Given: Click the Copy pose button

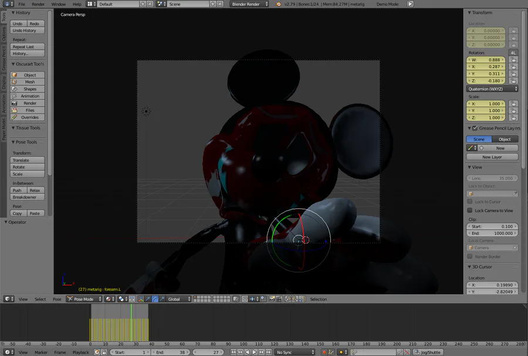Looking at the screenshot, I should tap(18, 213).
